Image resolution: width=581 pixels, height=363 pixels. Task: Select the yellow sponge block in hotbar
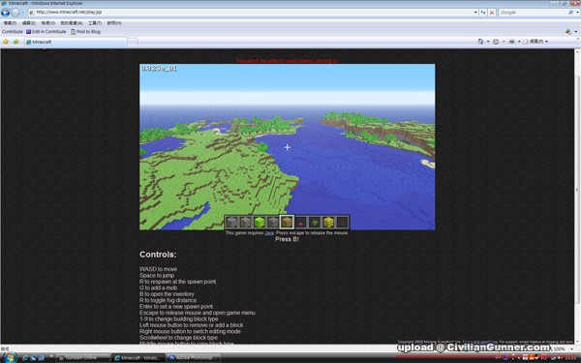tap(328, 223)
